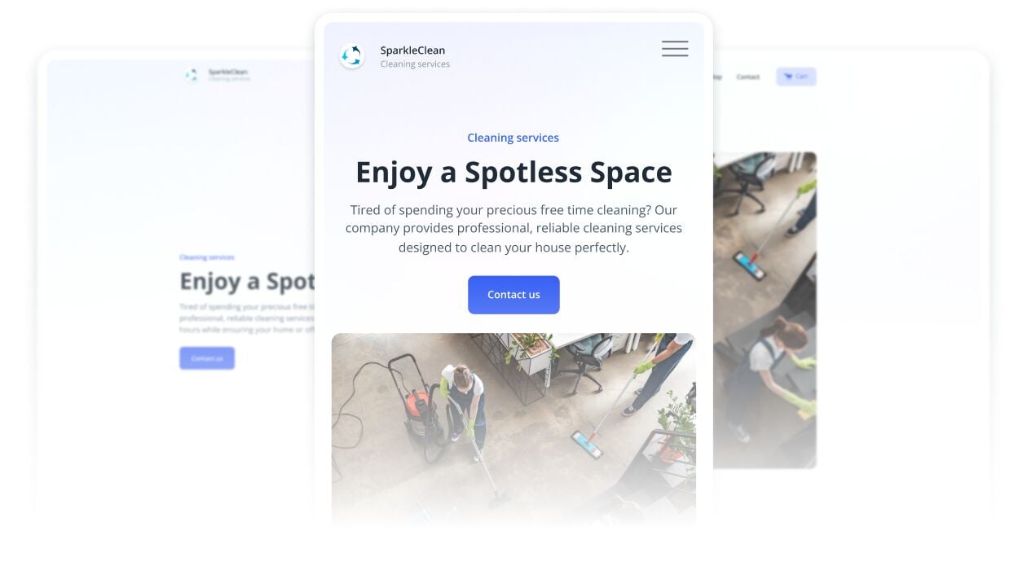Click the SparkleClean circular logo in mobile view
Screen dimensions: 1027x570
coord(352,55)
